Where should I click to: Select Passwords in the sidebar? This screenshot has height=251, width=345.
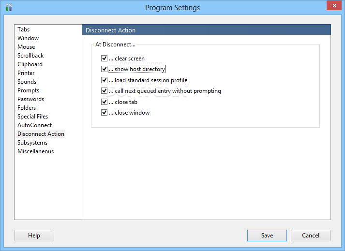(31, 99)
